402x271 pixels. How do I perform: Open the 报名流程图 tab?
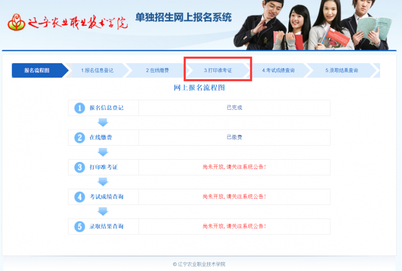pos(37,70)
